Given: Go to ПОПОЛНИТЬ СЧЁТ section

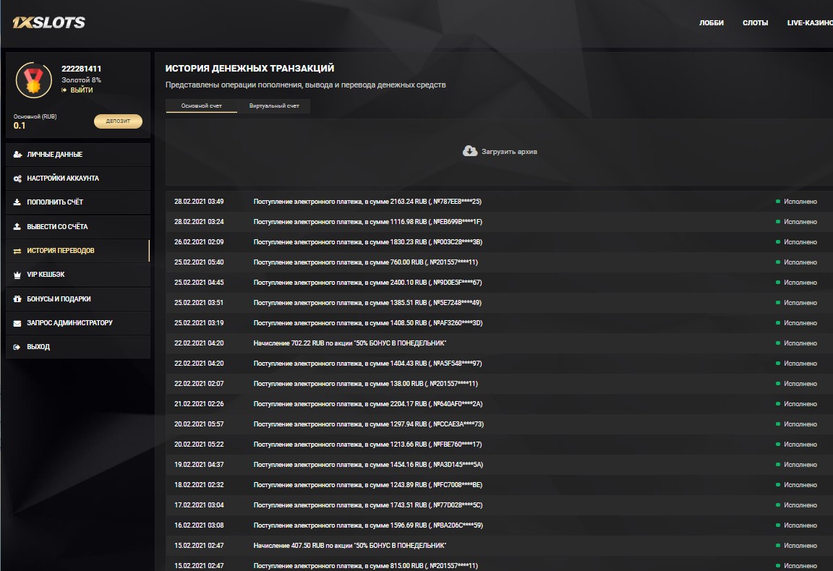Looking at the screenshot, I should [x=78, y=202].
